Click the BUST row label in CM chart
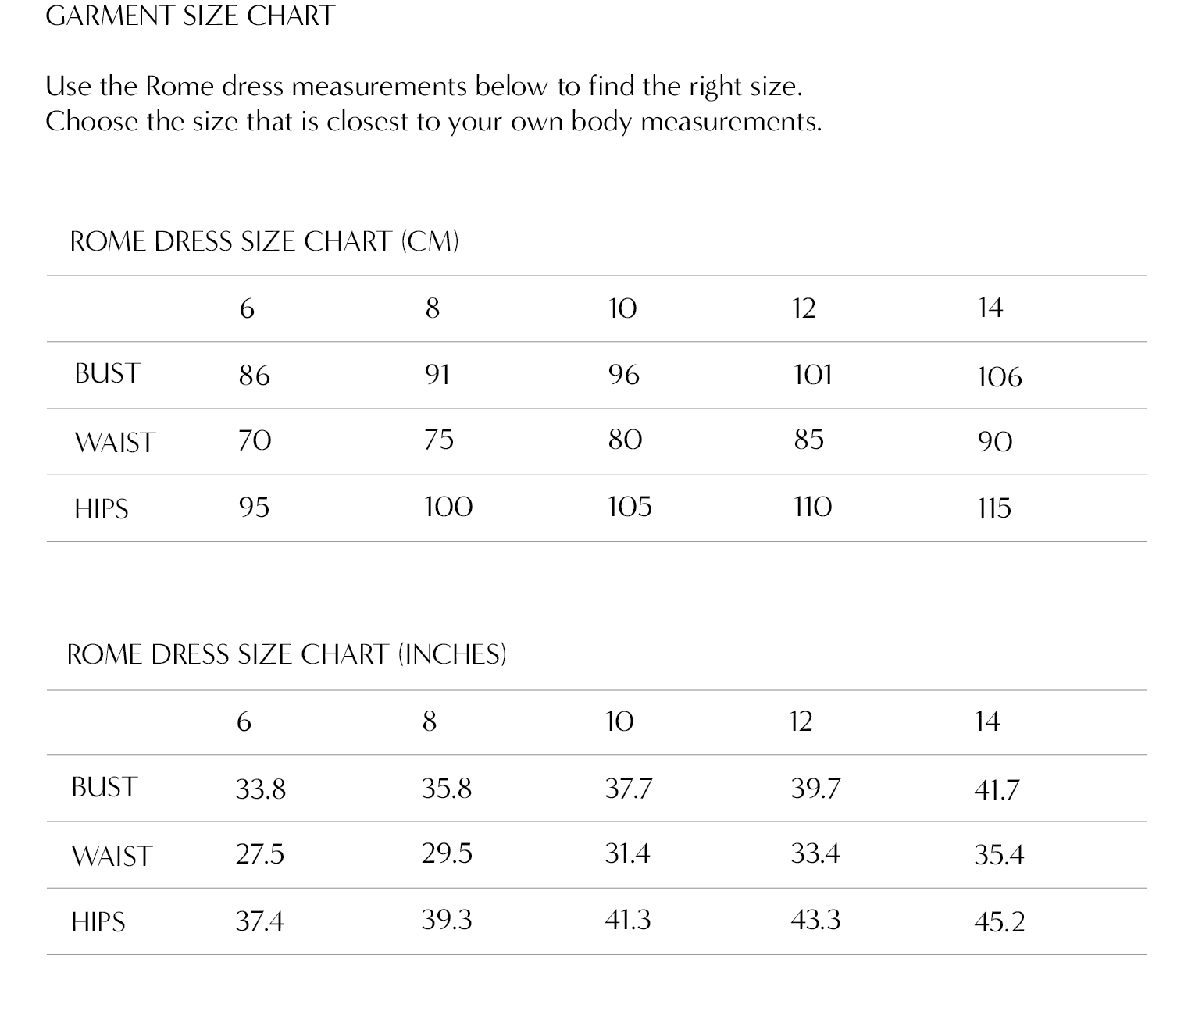Viewport: 1202px width, 1015px height. click(x=107, y=374)
